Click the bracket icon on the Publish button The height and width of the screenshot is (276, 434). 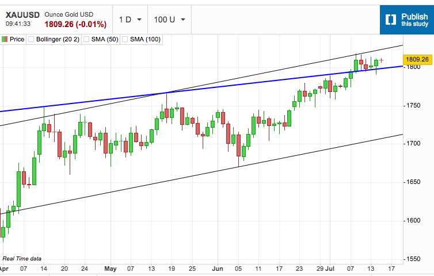(391, 20)
